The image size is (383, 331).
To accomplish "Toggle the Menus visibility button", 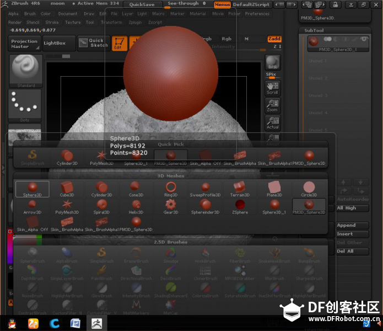I will click(x=222, y=4).
